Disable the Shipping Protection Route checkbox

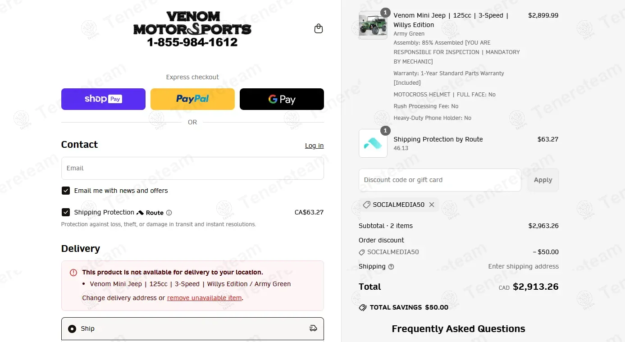point(66,212)
